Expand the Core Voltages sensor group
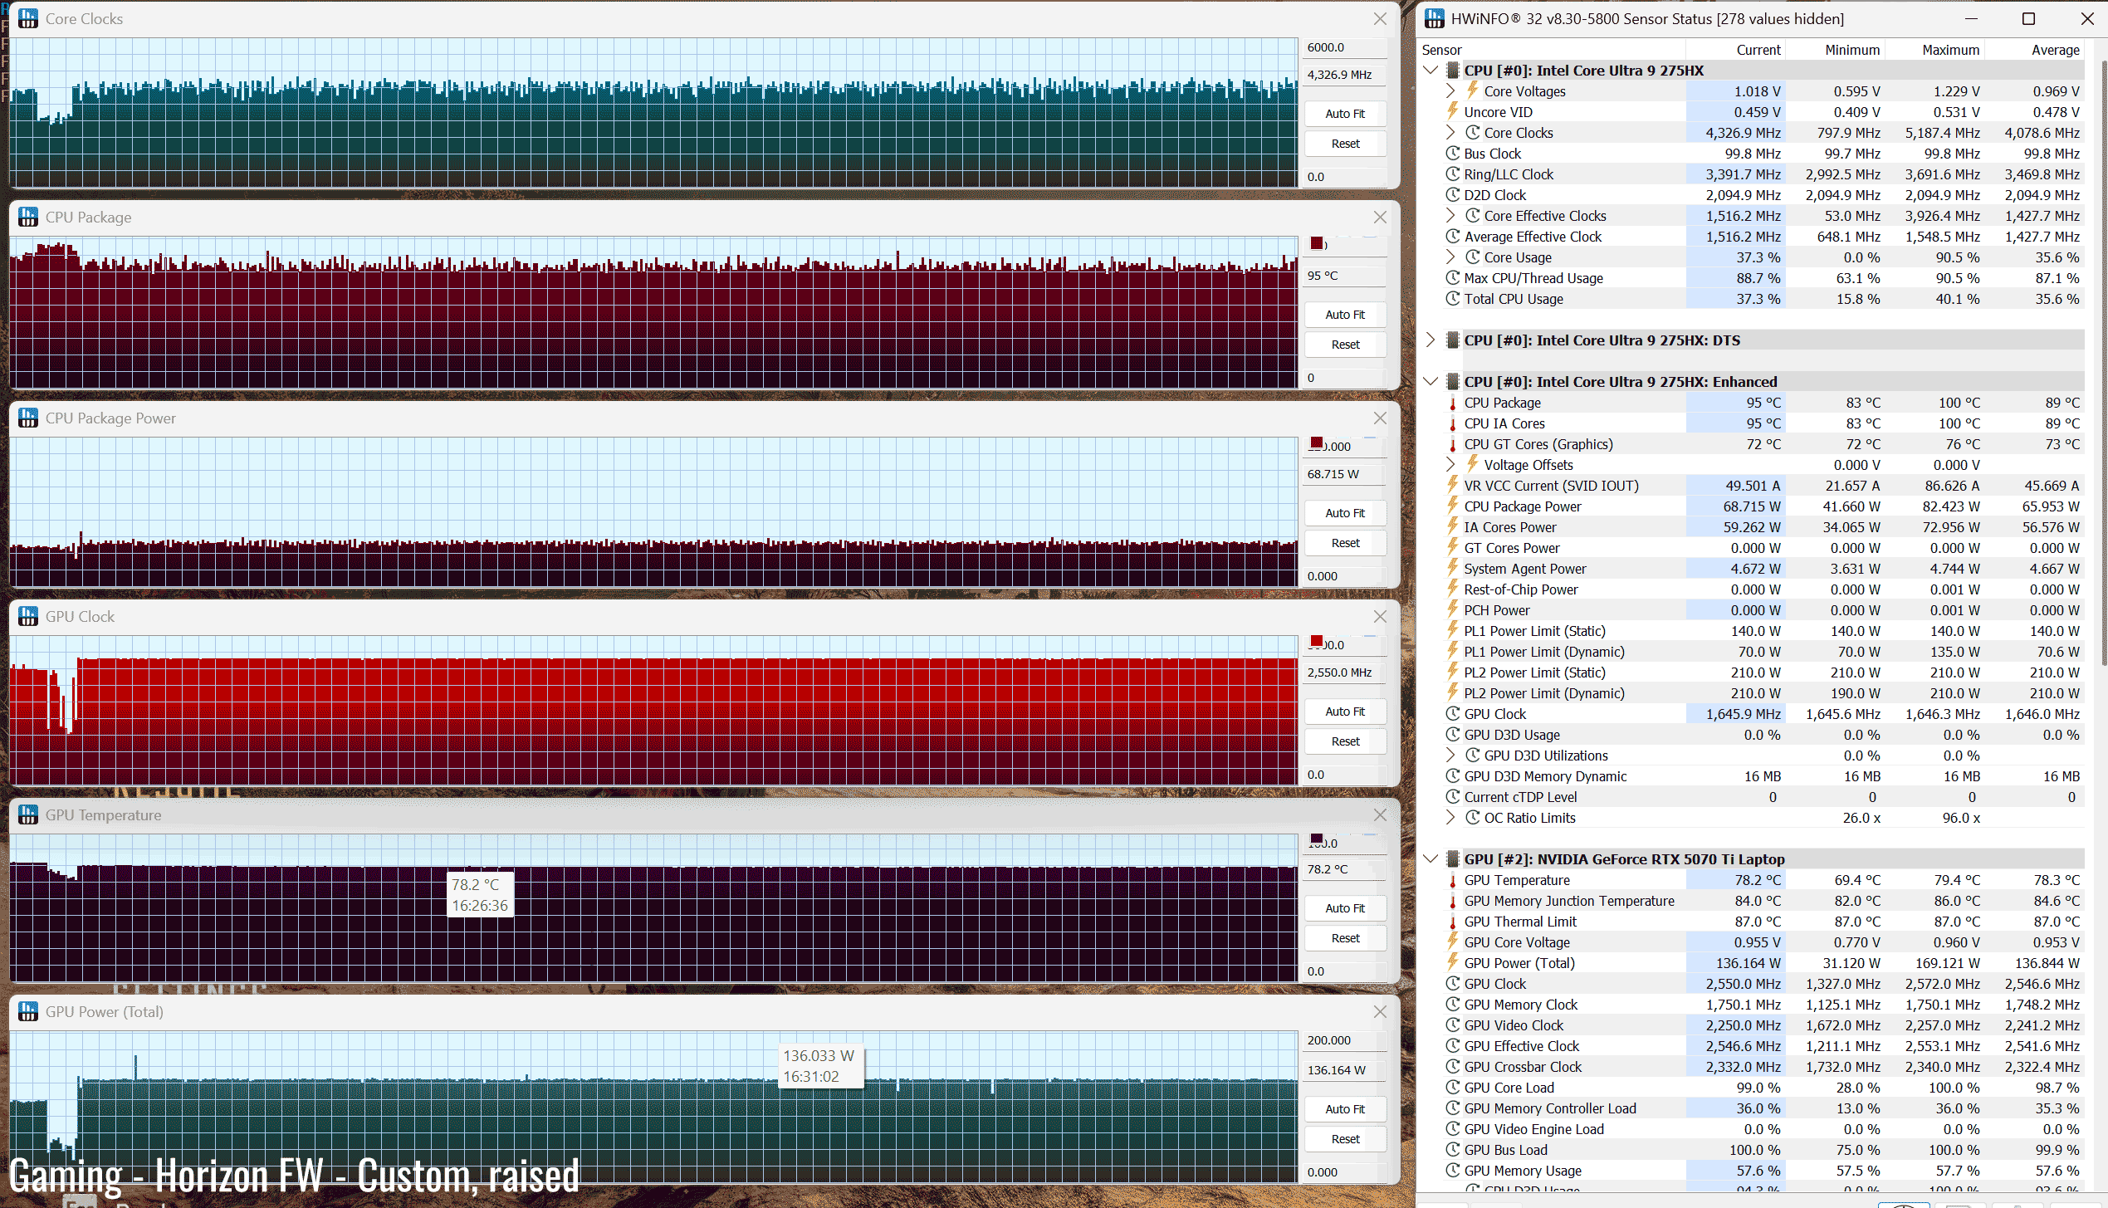 1450,90
